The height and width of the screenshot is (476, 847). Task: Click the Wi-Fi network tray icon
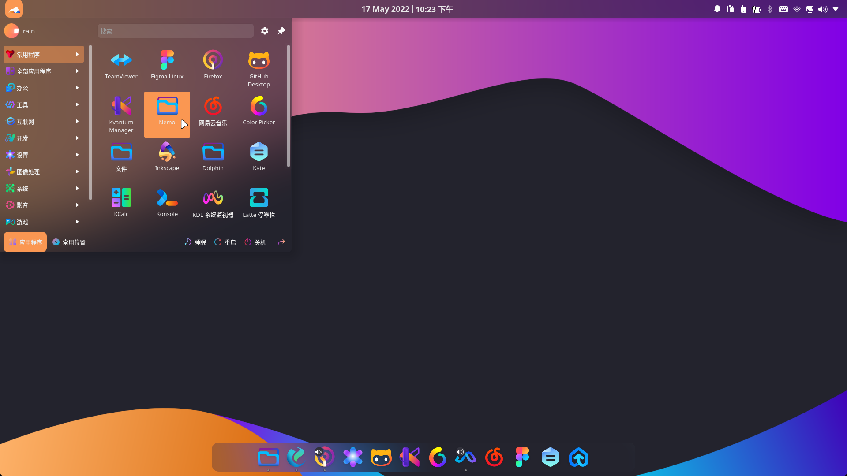click(797, 9)
